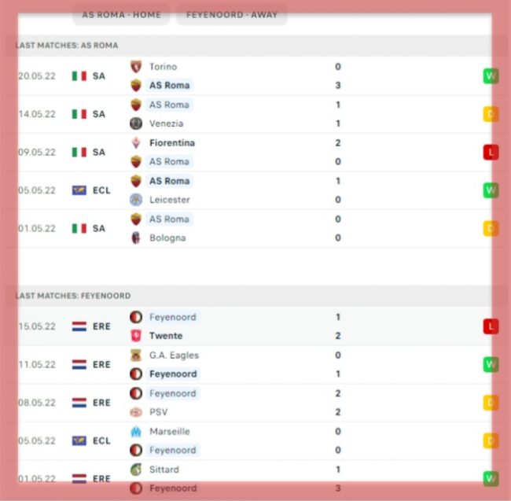Click the PSV club crest icon
The image size is (511, 501).
(136, 412)
